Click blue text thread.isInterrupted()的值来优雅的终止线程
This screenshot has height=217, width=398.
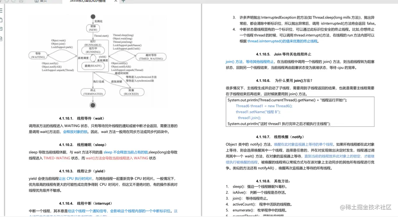[282, 41]
